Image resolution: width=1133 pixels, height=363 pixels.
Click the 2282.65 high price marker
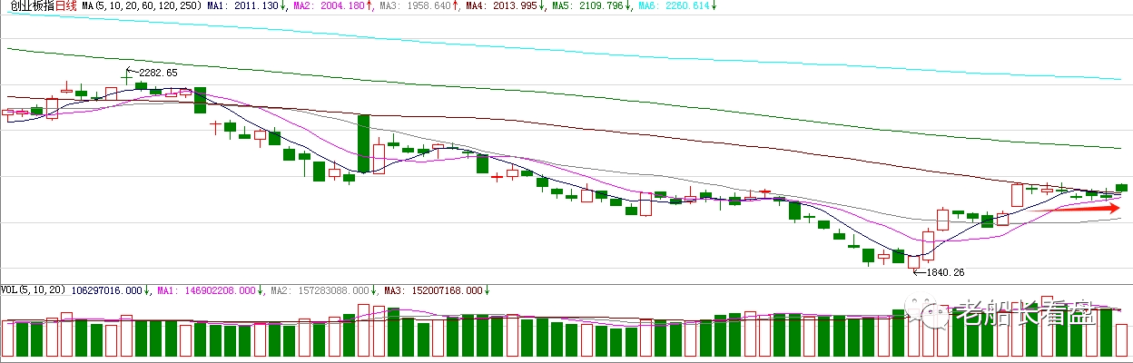[158, 73]
